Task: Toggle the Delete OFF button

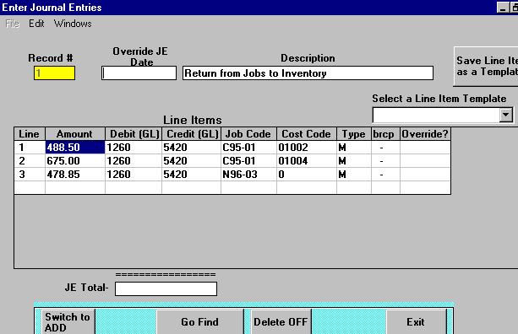Action: click(x=281, y=322)
